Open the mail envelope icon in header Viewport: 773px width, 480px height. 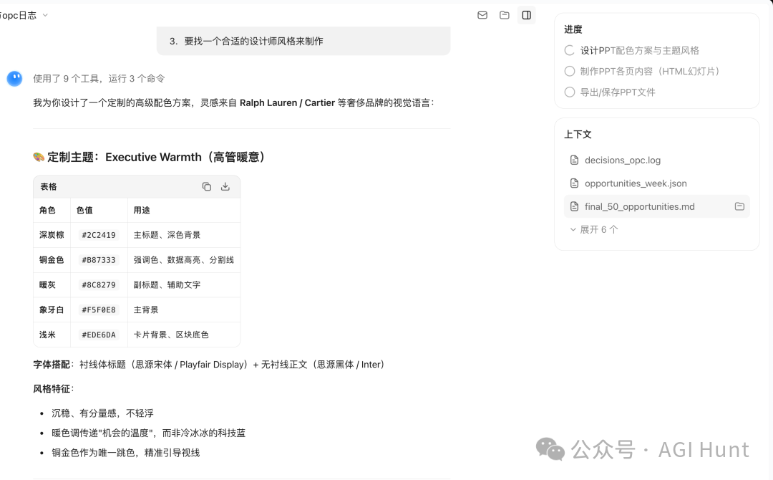pyautogui.click(x=482, y=15)
